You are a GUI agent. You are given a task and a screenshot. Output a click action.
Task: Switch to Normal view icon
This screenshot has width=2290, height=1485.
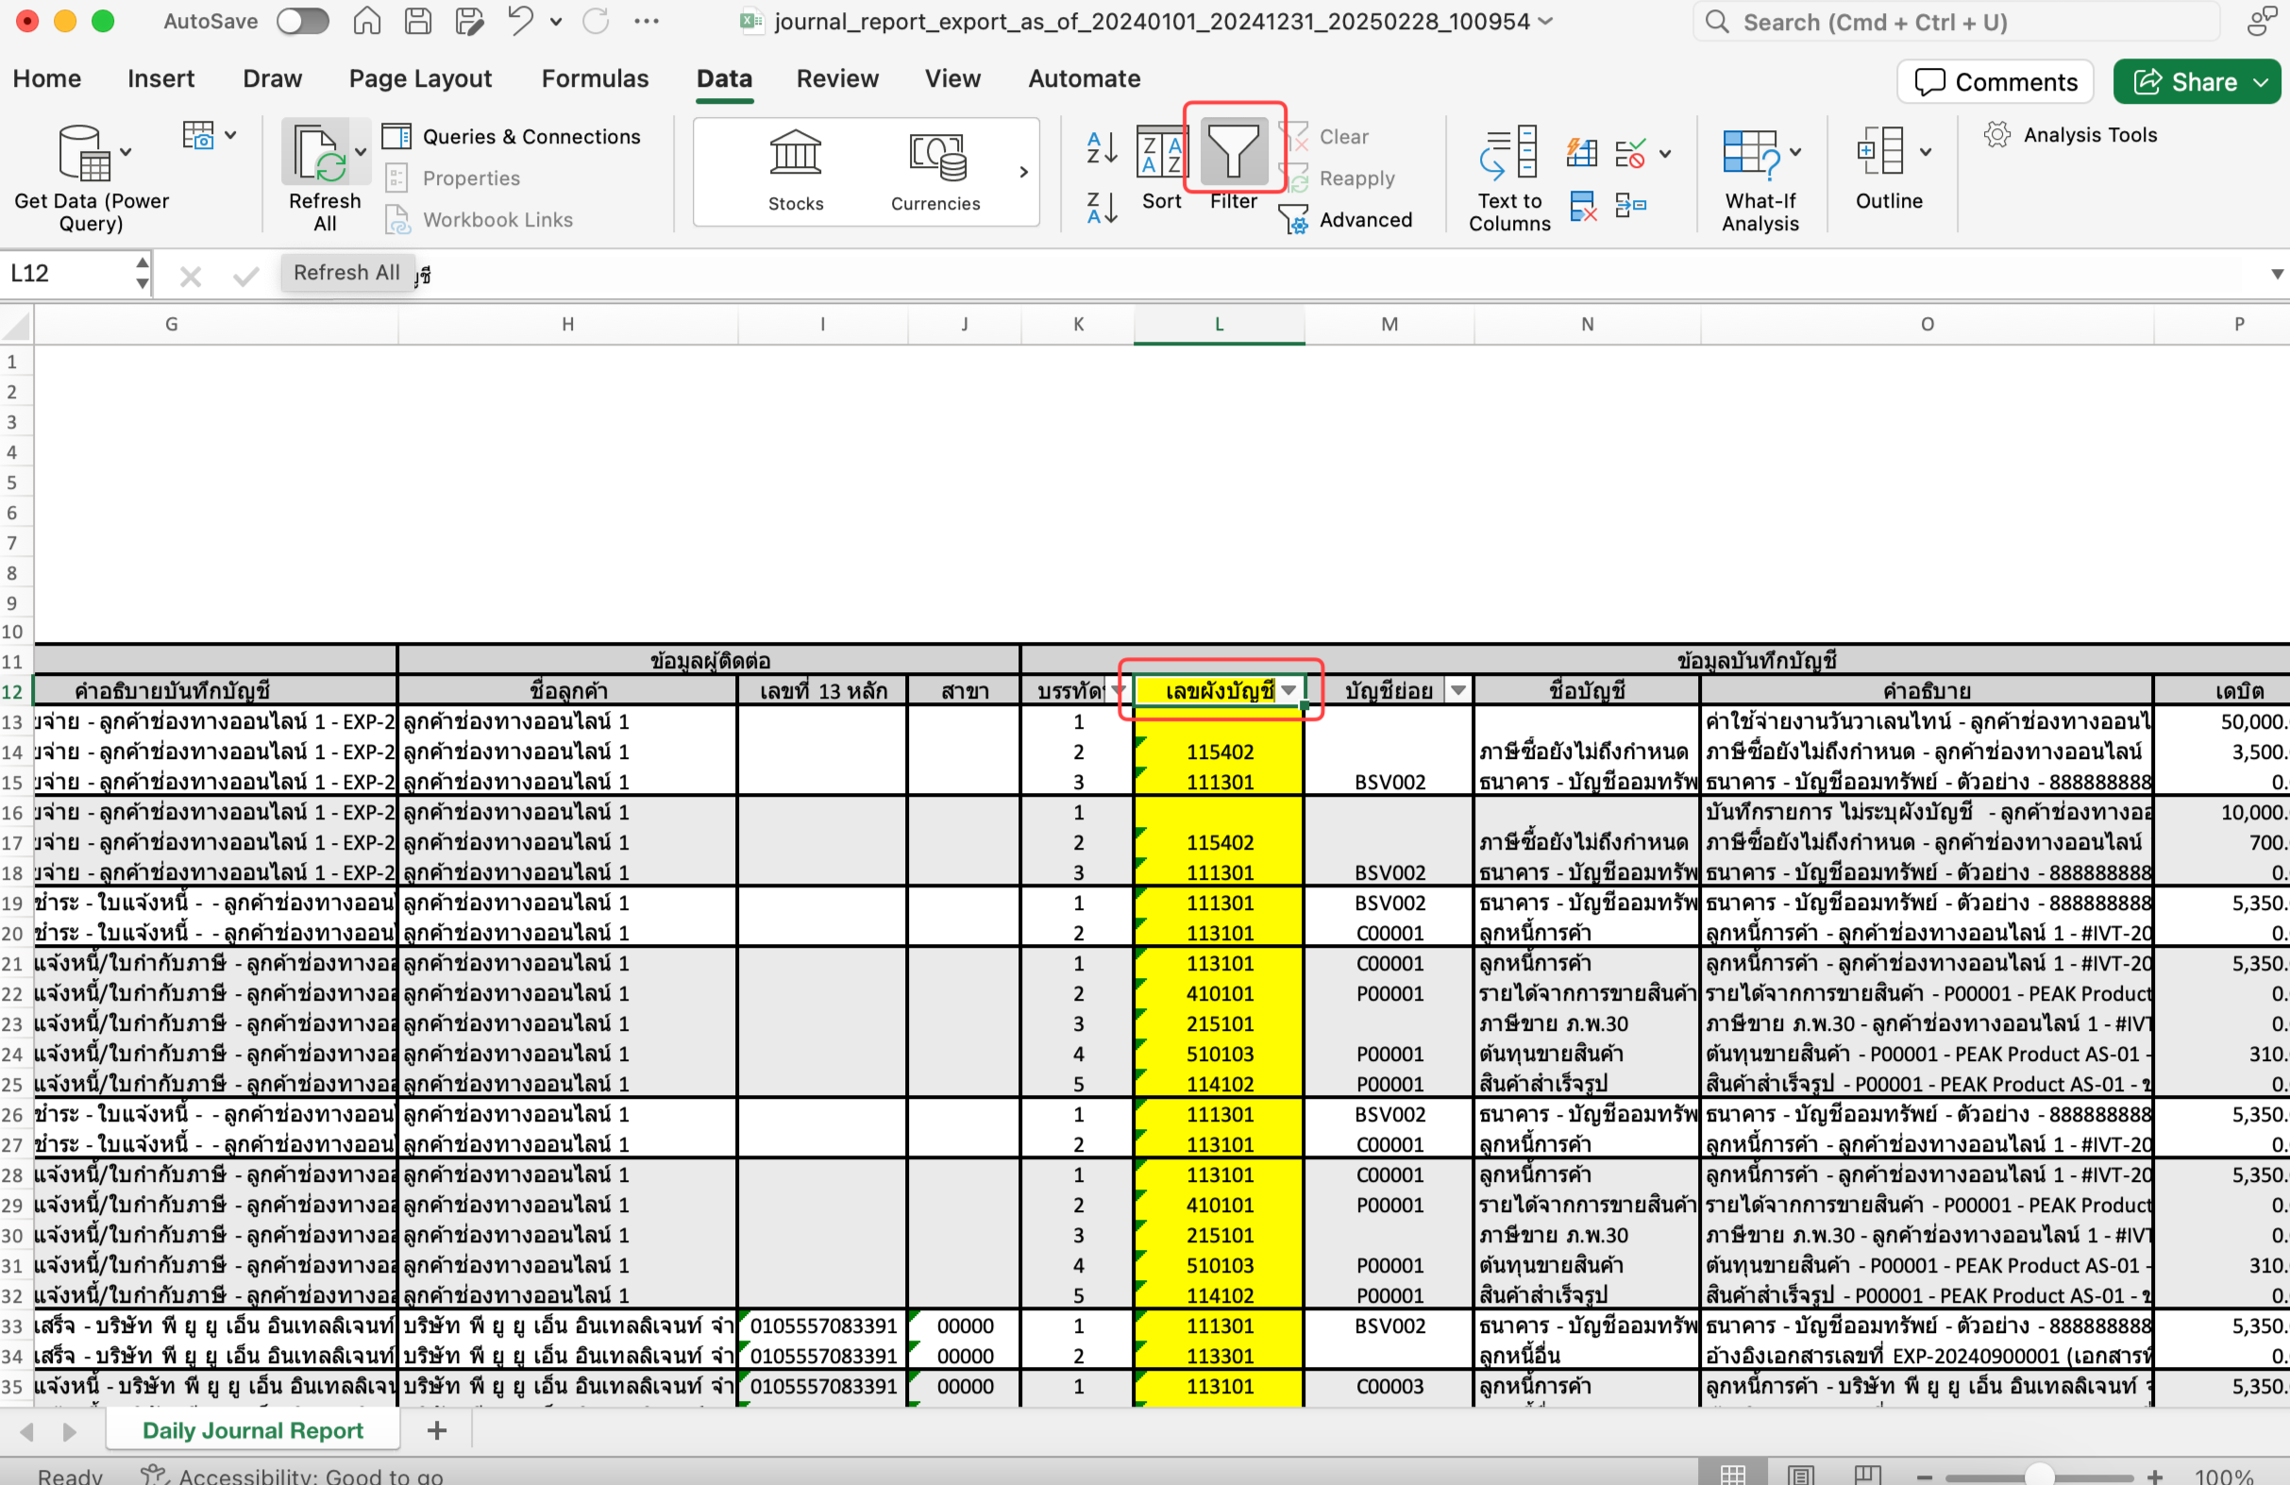(1732, 1474)
